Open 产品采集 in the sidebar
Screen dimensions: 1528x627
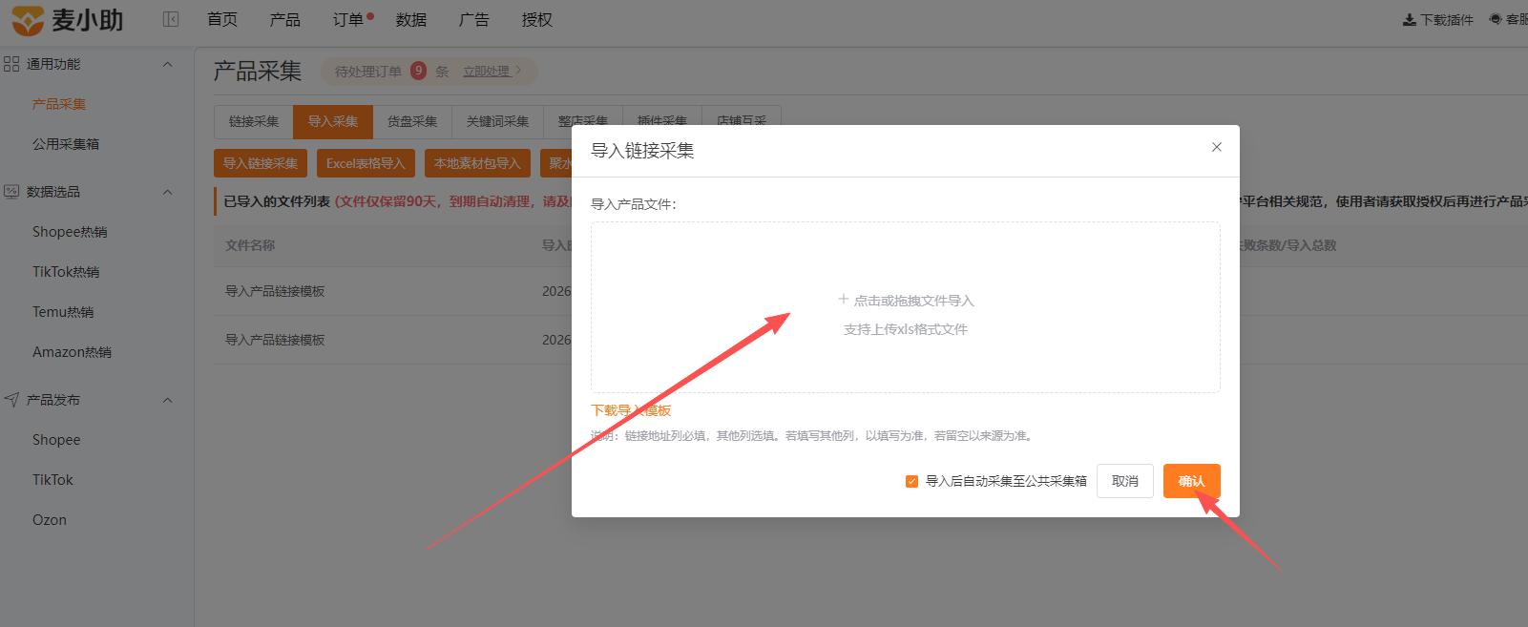(x=59, y=104)
